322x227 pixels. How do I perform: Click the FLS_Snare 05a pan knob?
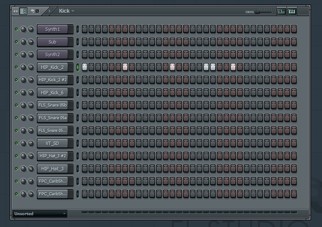23,118
